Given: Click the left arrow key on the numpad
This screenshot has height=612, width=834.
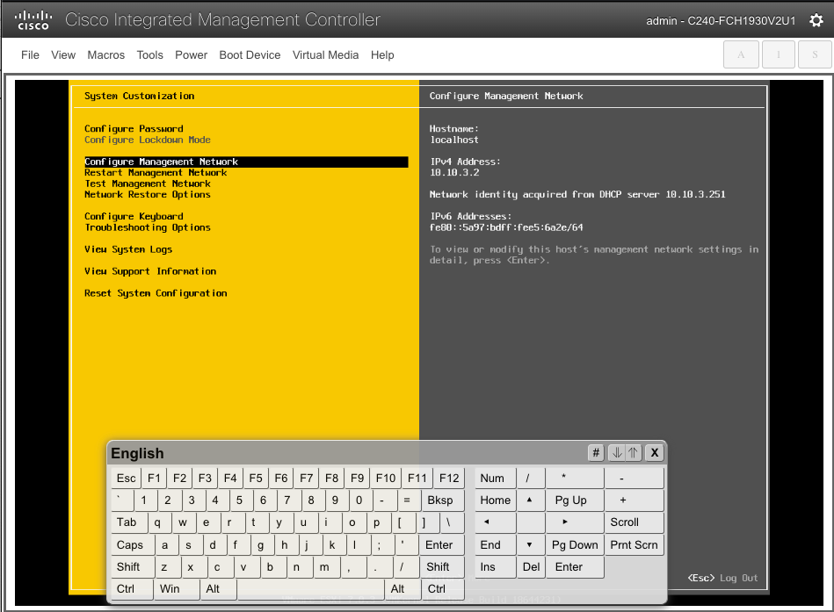Looking at the screenshot, I should click(495, 522).
